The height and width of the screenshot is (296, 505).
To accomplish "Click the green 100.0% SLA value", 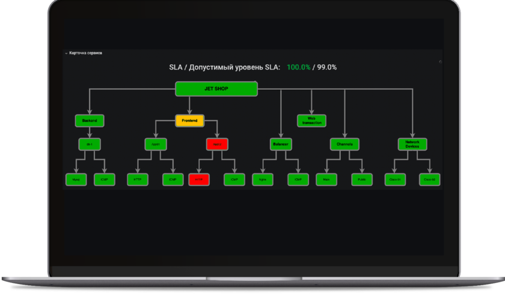I will pyautogui.click(x=298, y=67).
